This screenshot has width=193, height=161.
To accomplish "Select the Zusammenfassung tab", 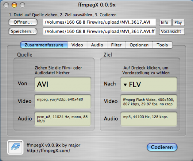I will [44, 45].
